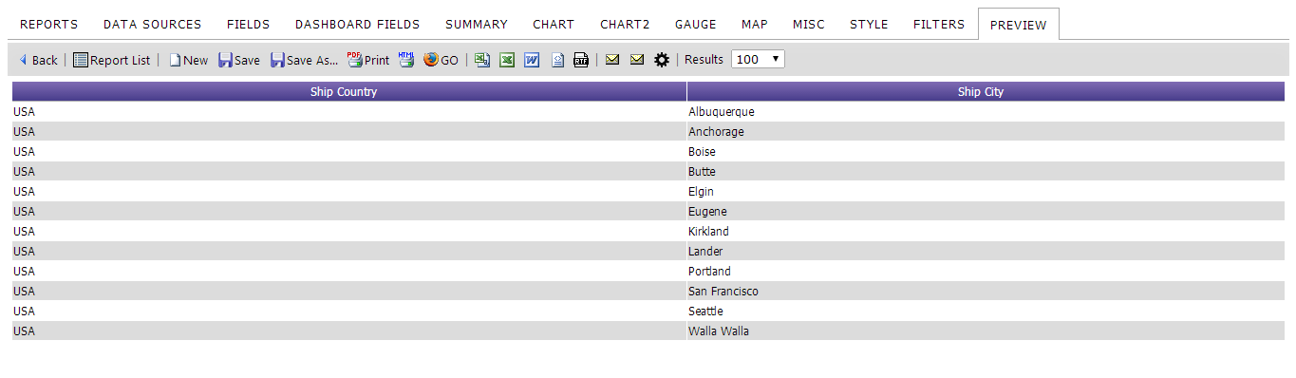Screen dimensions: 1296x378
Task: Create a New report
Action: pyautogui.click(x=189, y=60)
